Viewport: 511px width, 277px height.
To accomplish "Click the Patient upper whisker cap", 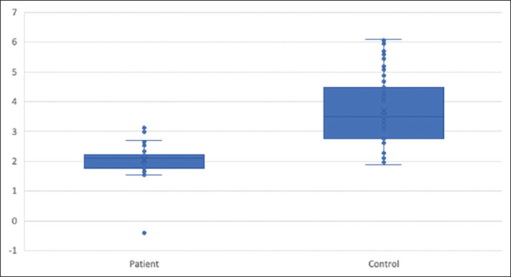I will coord(144,141).
